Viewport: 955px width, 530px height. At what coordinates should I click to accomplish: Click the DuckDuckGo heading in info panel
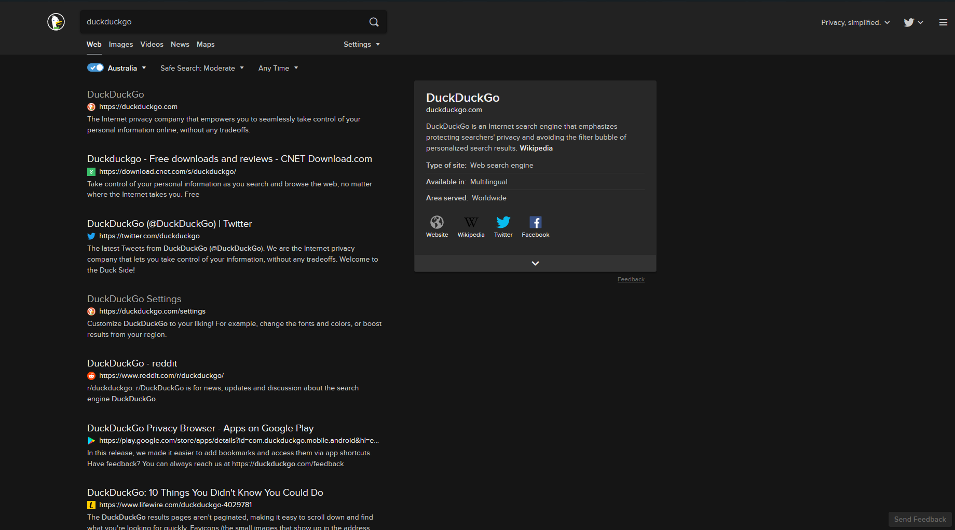pos(463,98)
